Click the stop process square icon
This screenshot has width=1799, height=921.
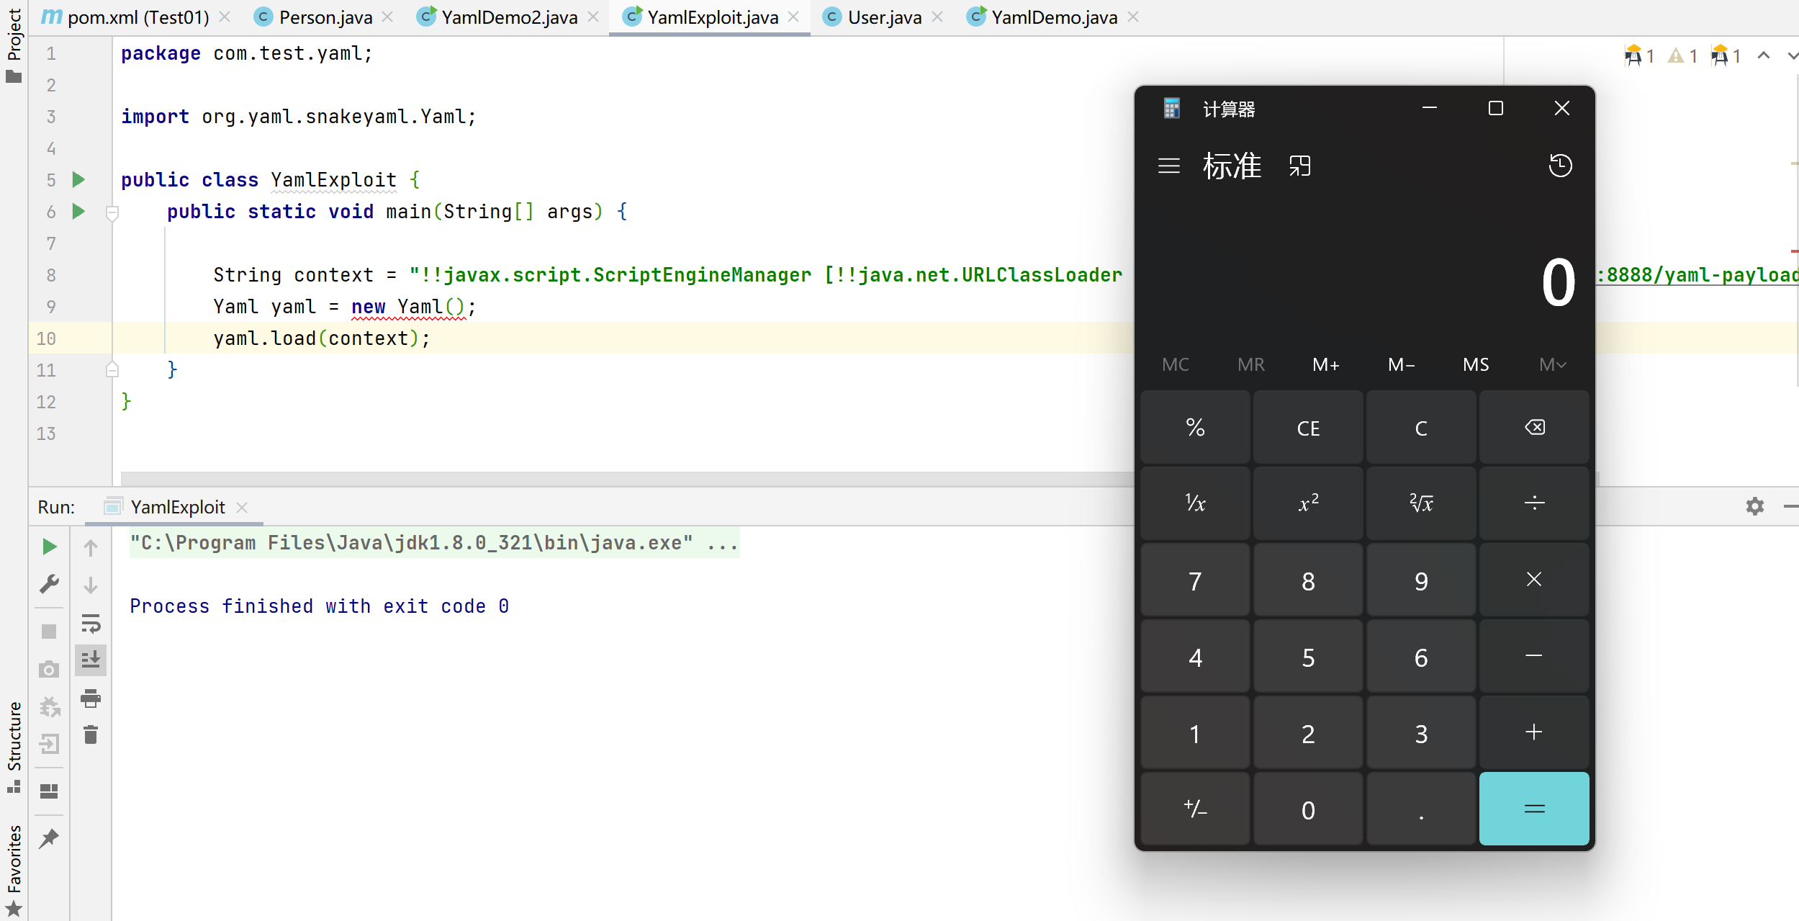pos(49,632)
